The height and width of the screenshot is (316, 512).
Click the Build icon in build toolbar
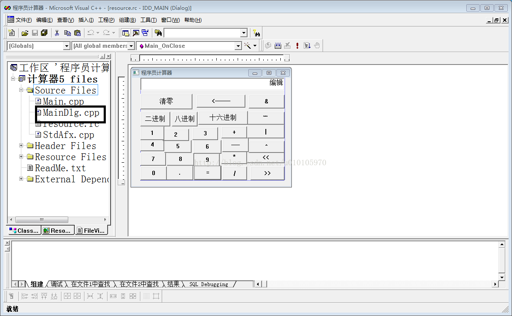(x=278, y=46)
